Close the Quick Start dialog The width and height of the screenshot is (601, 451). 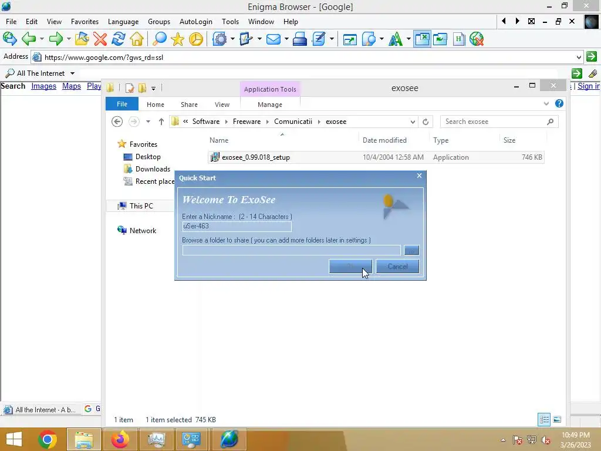(x=419, y=176)
